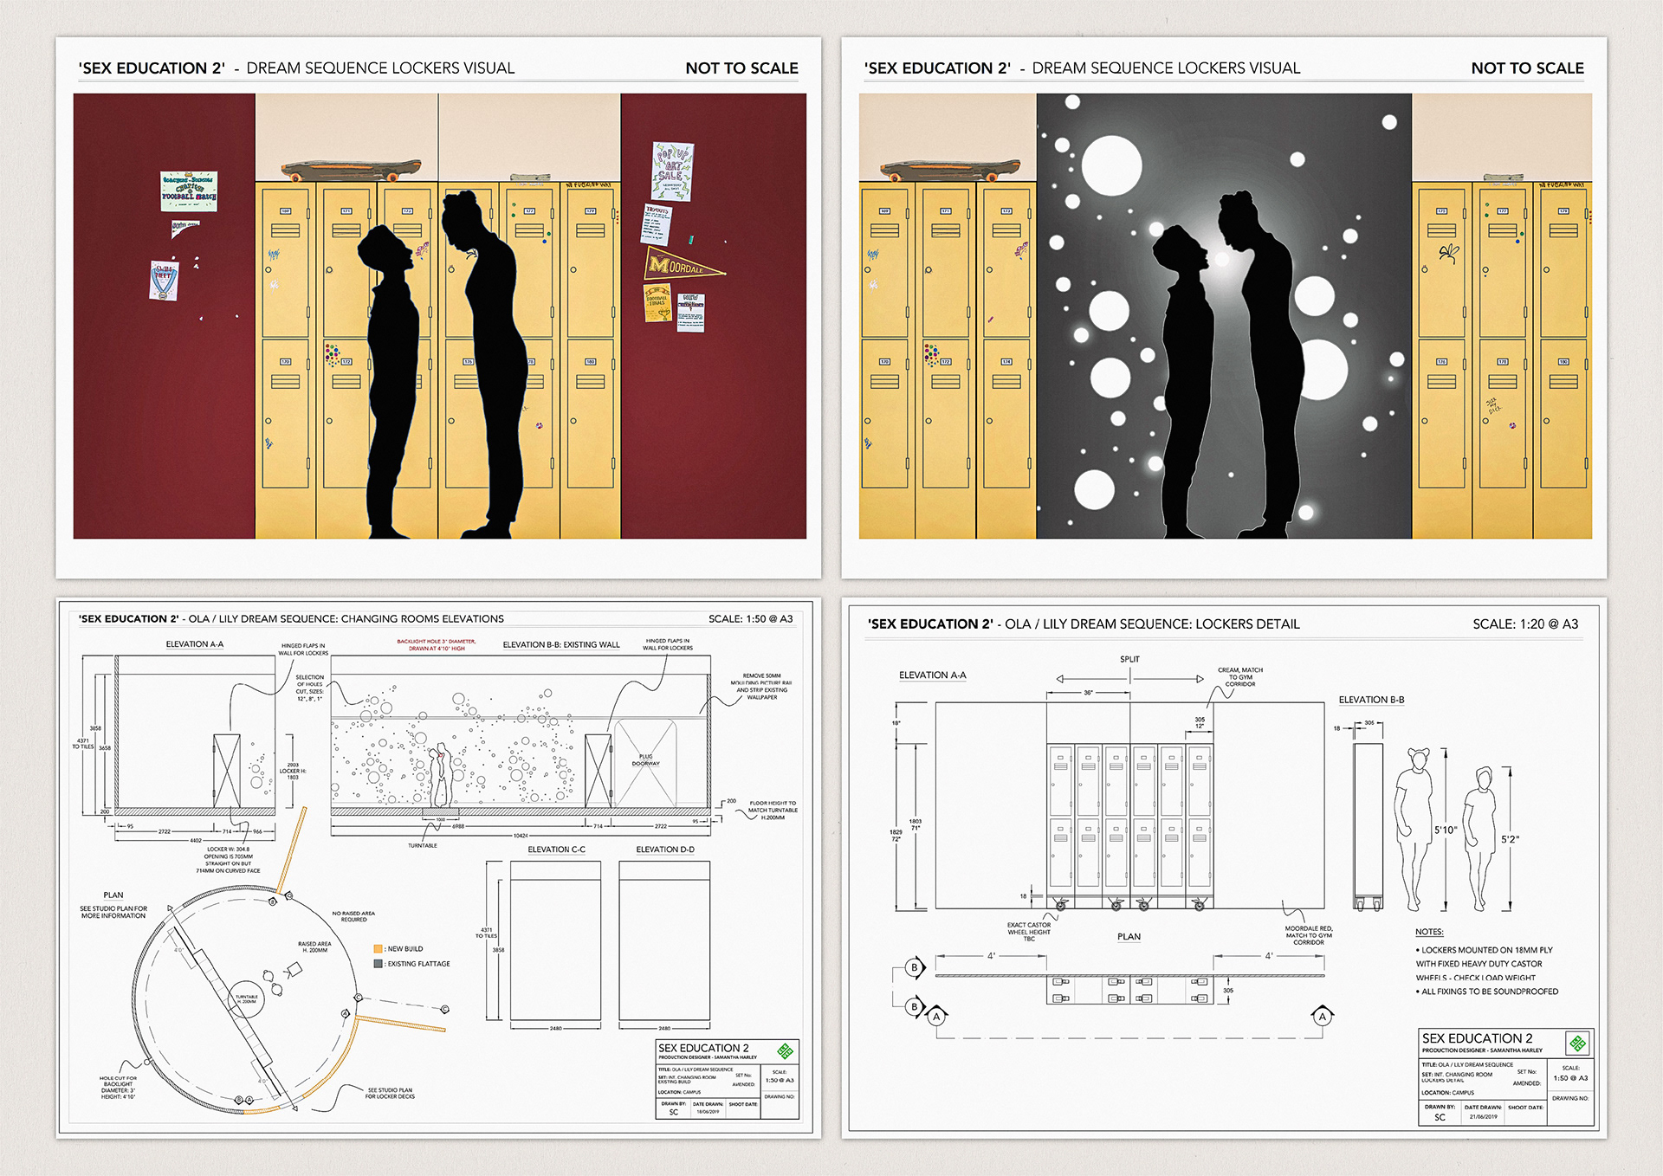Click the Moordale pennant on the red wall
Image resolution: width=1663 pixels, height=1176 pixels.
pos(683,263)
